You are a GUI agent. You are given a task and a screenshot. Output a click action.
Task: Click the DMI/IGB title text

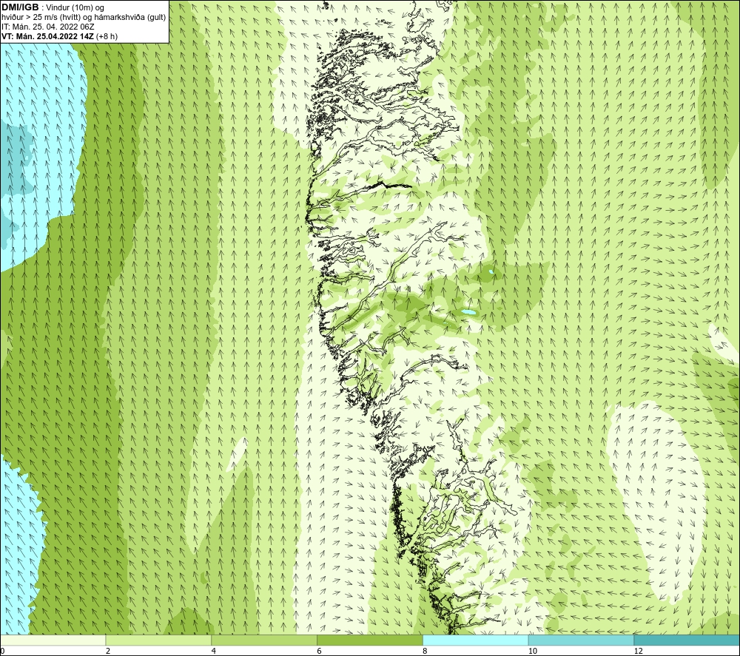point(20,7)
